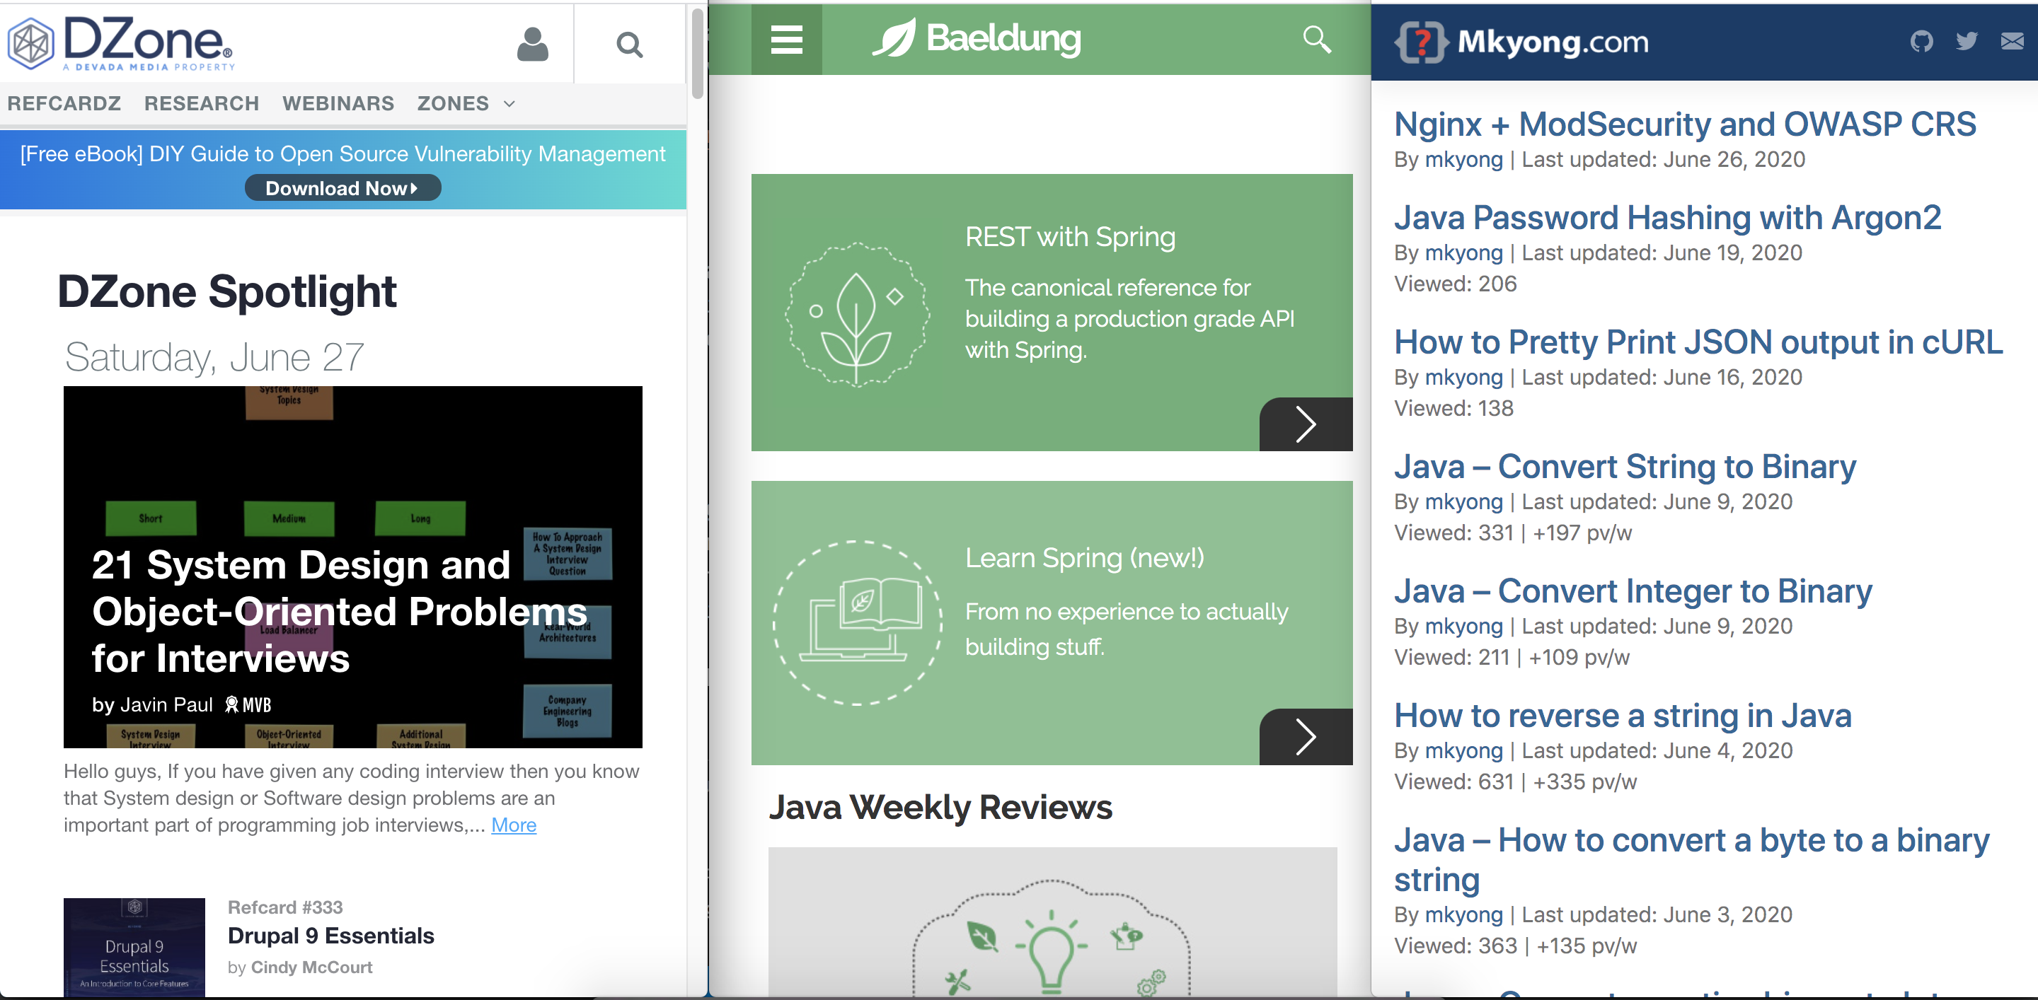Click 'Refcard #333' label

pos(284,907)
